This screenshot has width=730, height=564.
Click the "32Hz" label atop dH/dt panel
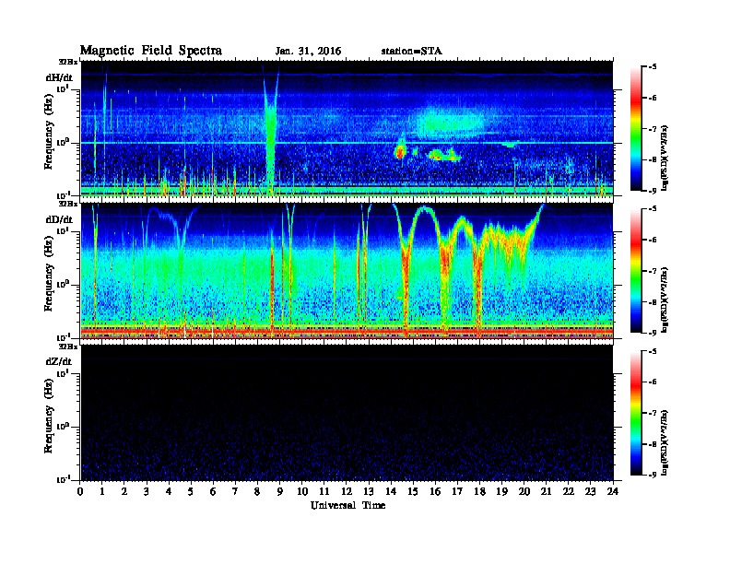click(x=68, y=62)
